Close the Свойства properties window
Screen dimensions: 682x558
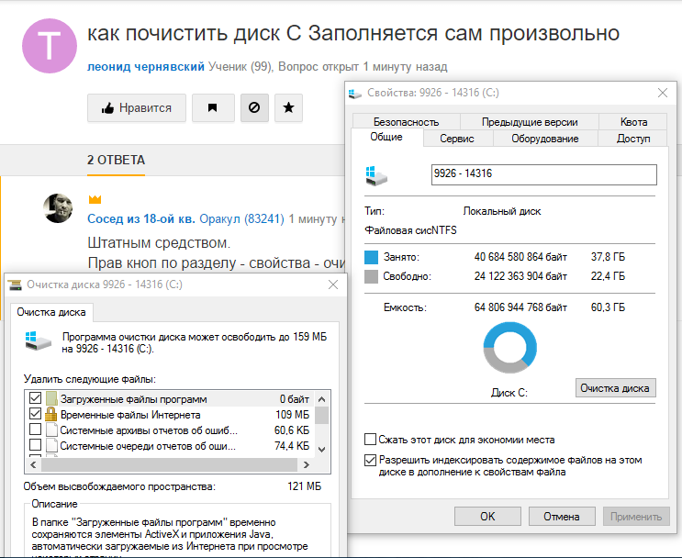663,93
